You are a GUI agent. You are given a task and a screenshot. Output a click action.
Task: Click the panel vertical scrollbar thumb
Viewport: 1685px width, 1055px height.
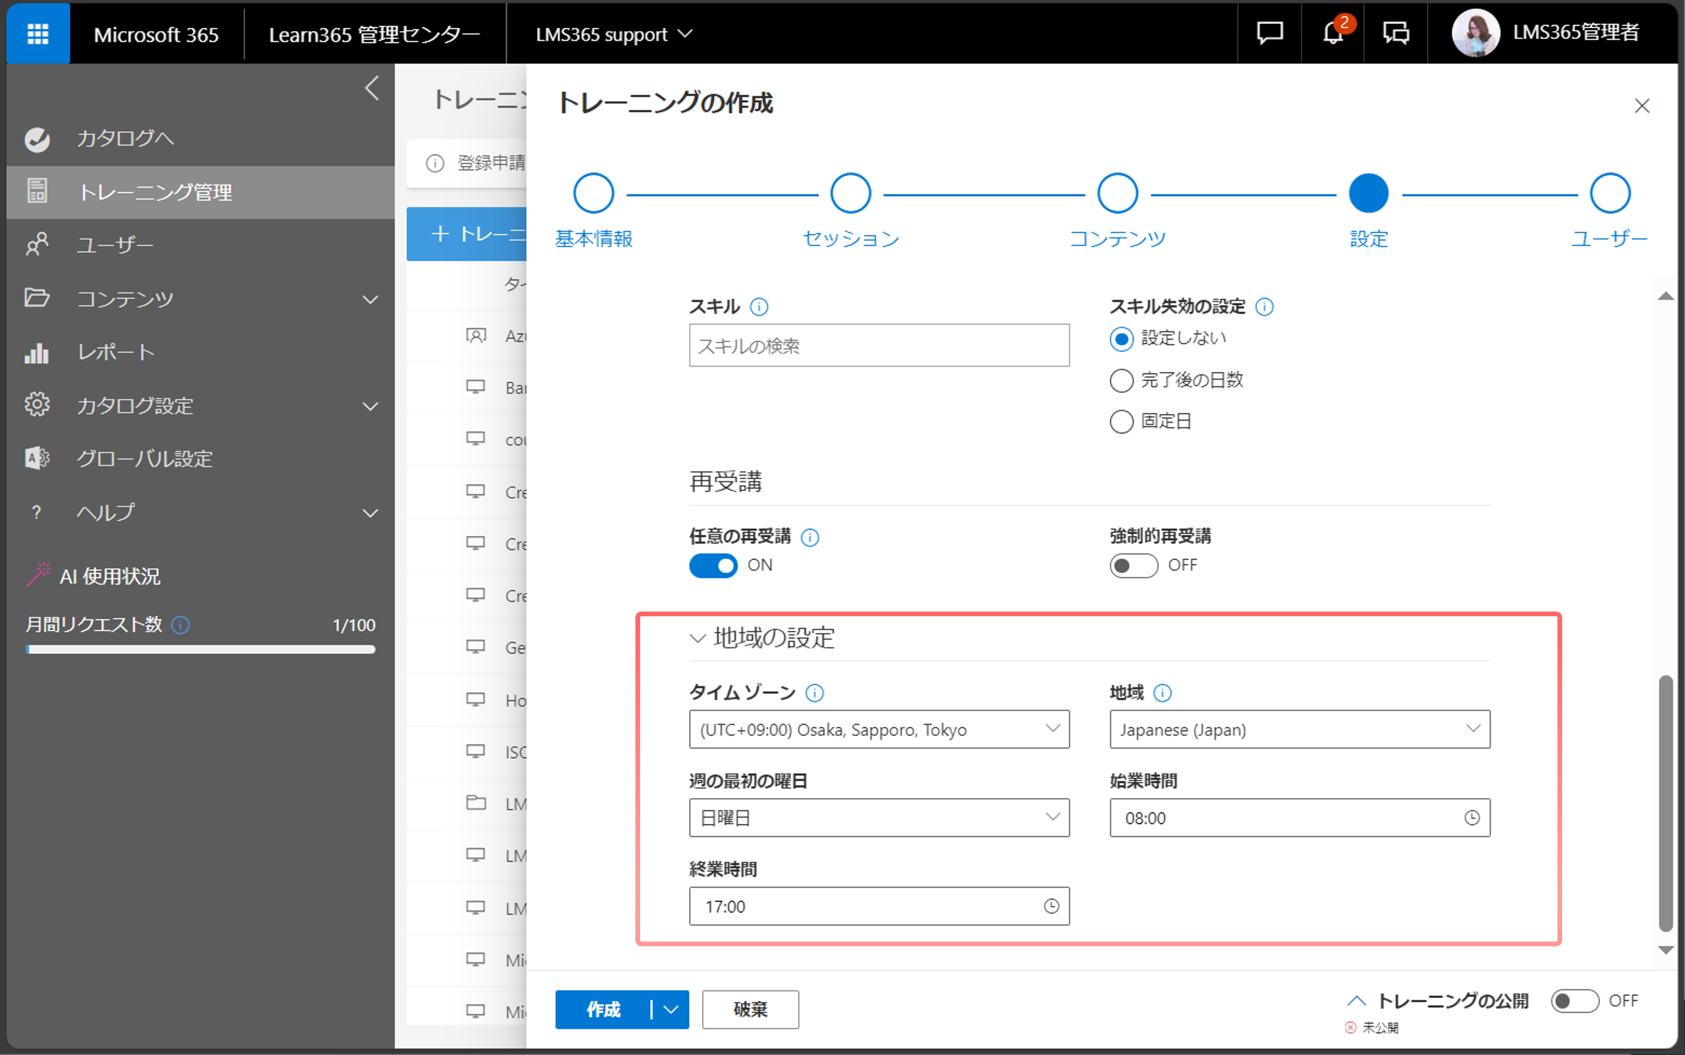(1666, 803)
